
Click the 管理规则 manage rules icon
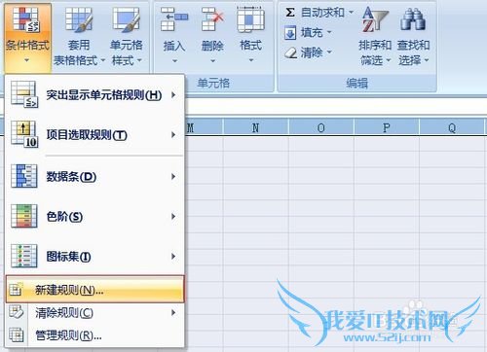[x=16, y=334]
